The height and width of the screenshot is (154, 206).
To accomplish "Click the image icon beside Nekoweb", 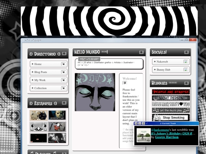I will [x=186, y=62].
